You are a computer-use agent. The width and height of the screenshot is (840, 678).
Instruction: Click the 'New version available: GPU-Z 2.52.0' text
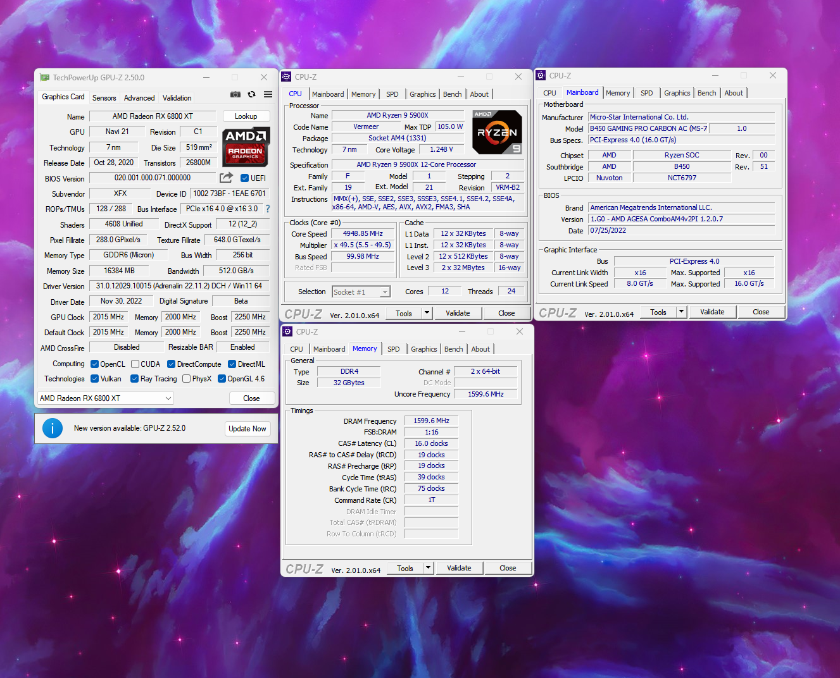point(130,428)
